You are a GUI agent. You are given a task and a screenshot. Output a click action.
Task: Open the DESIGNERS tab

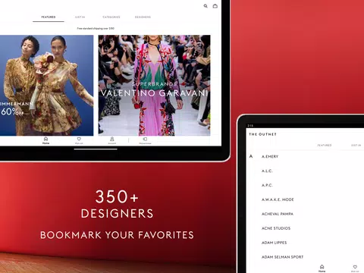[x=143, y=17]
